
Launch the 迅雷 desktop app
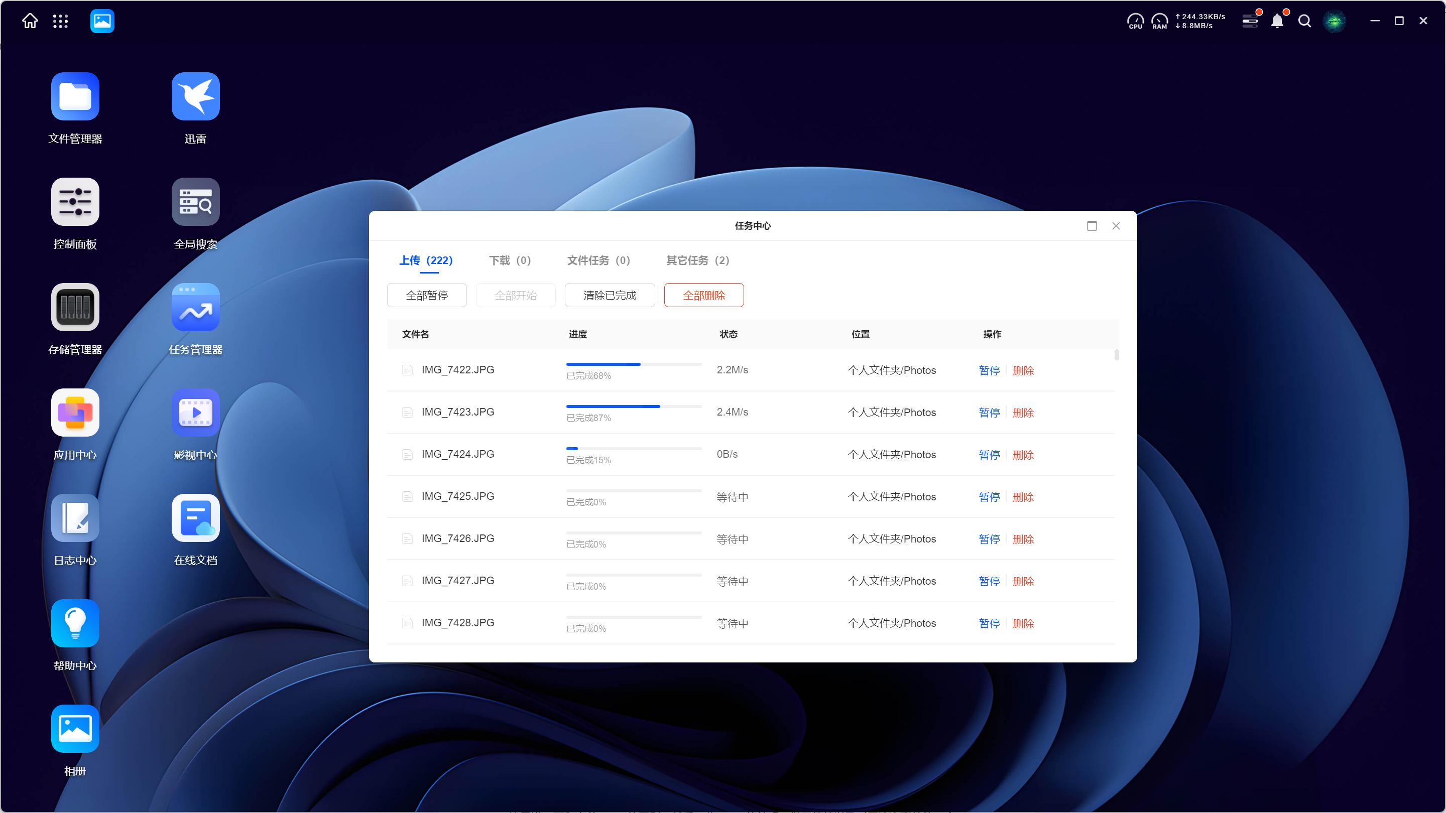coord(195,96)
